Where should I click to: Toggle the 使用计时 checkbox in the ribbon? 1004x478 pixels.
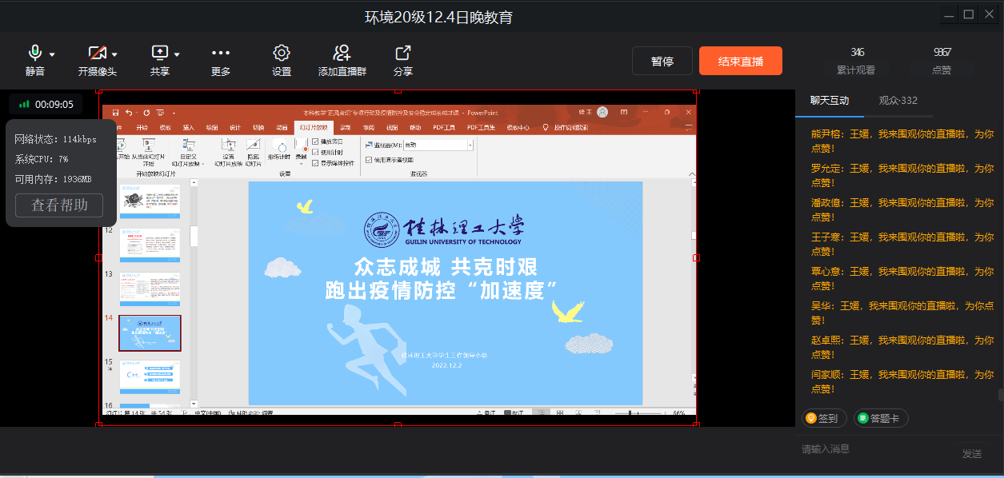pos(315,152)
